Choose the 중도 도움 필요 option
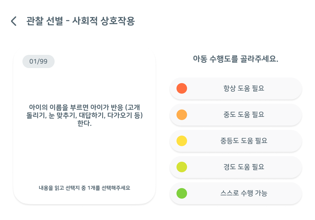The width and height of the screenshot is (315, 220). (236, 115)
